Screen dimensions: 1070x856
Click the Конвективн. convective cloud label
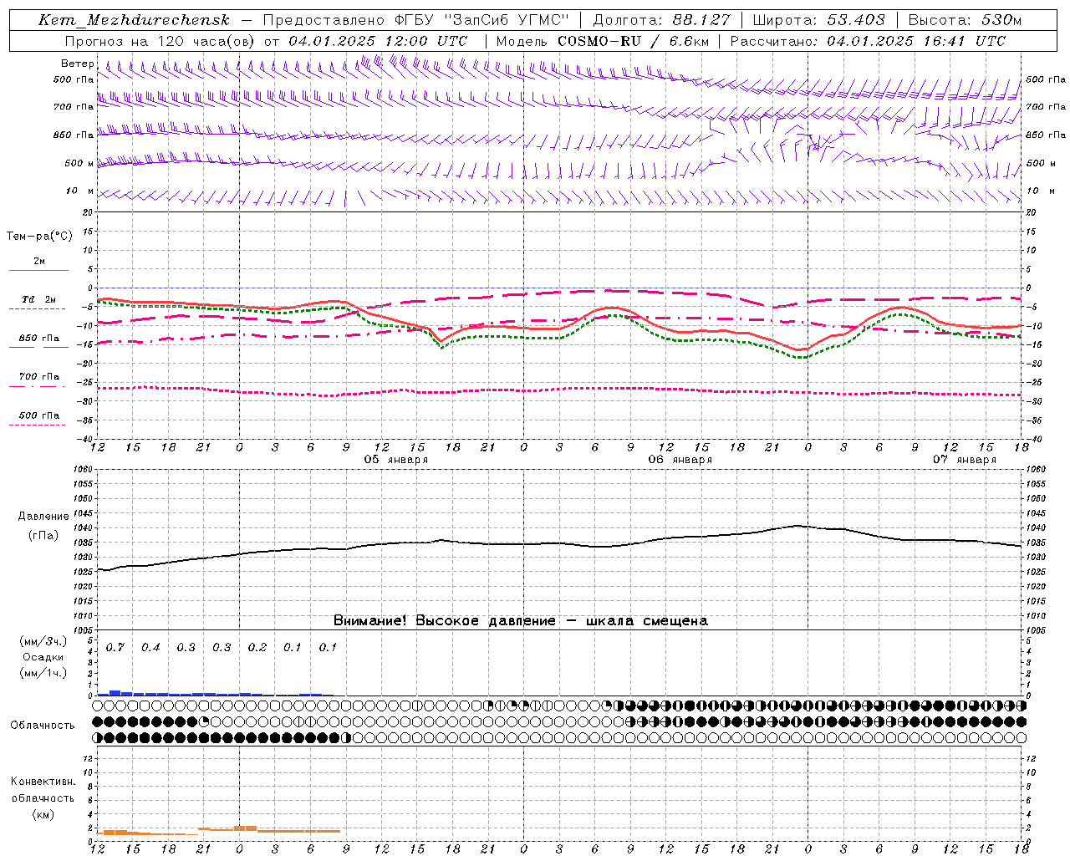pos(43,782)
